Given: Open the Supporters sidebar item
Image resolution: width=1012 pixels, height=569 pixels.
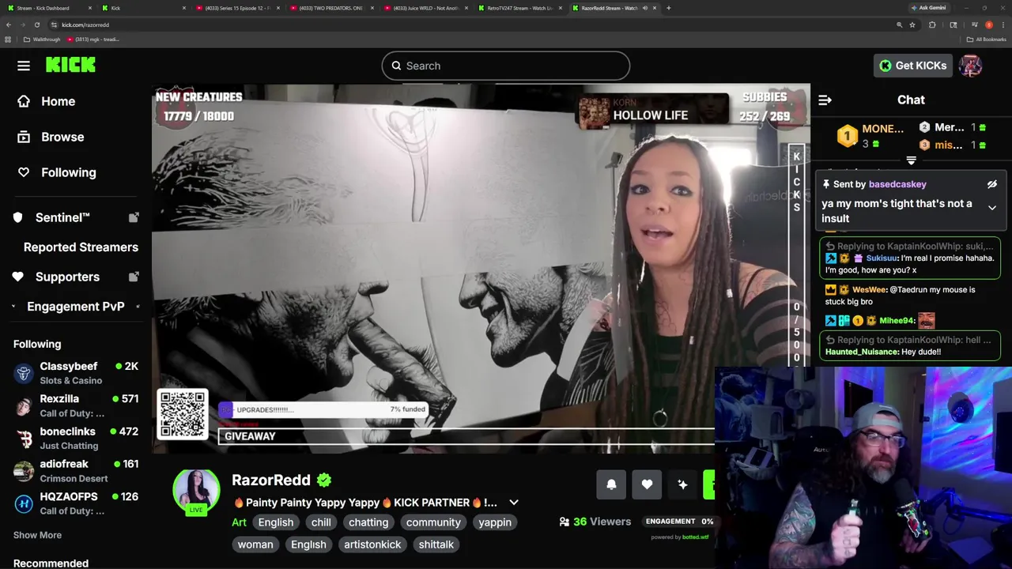Looking at the screenshot, I should pyautogui.click(x=67, y=277).
